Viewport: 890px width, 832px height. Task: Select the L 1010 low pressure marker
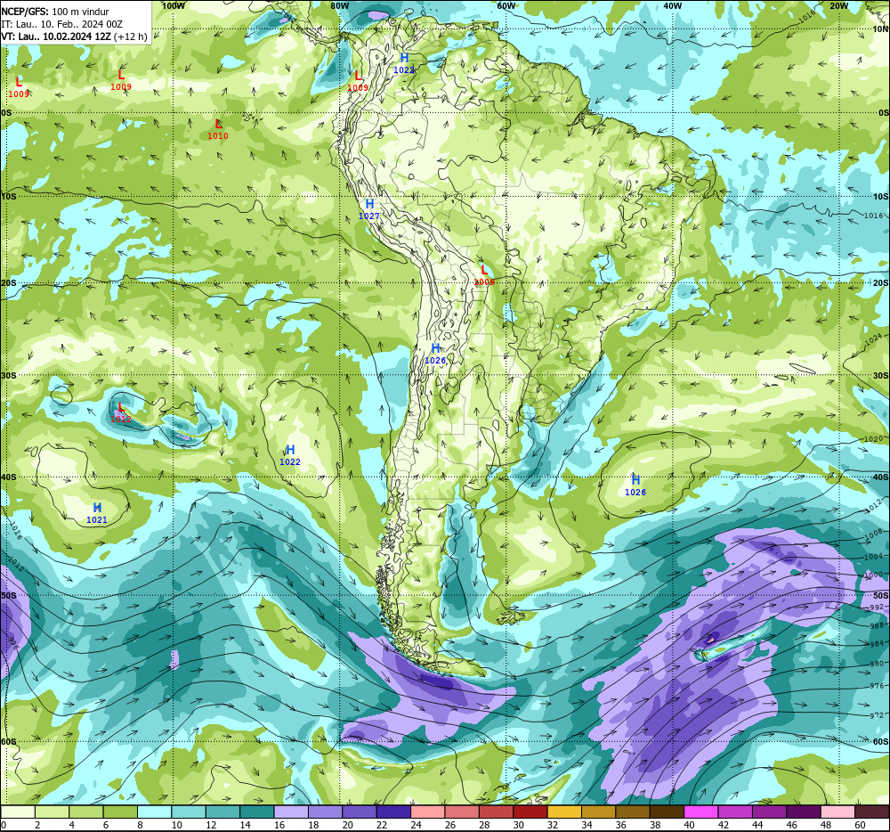[218, 129]
